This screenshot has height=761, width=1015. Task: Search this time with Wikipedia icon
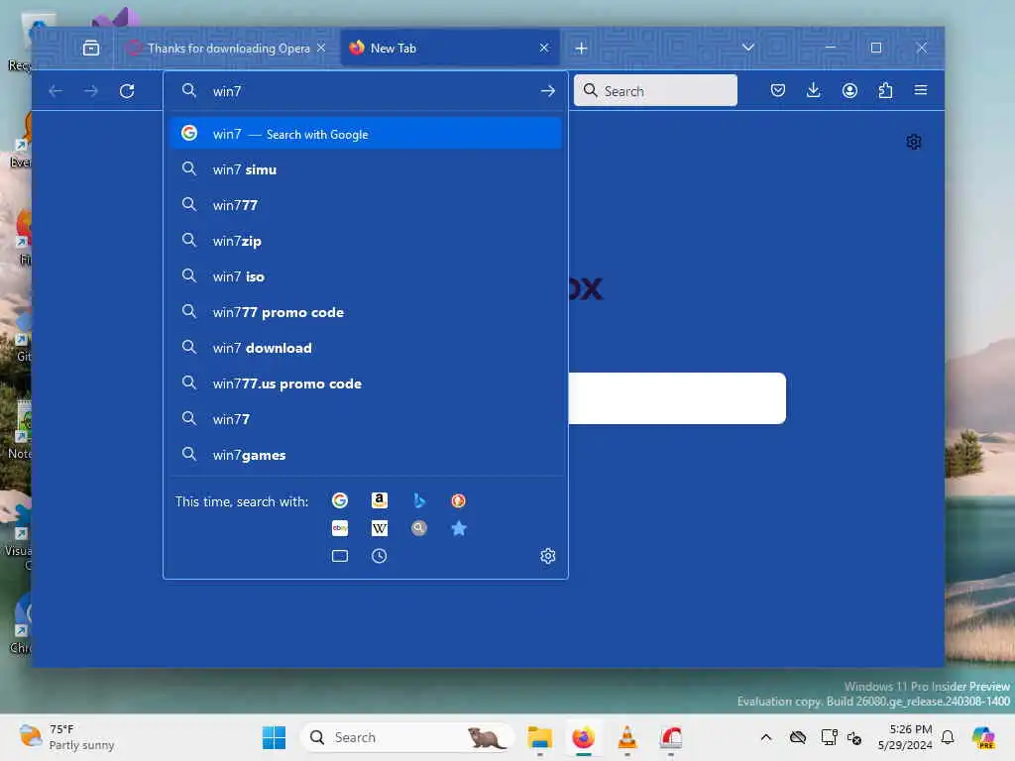[x=380, y=529]
